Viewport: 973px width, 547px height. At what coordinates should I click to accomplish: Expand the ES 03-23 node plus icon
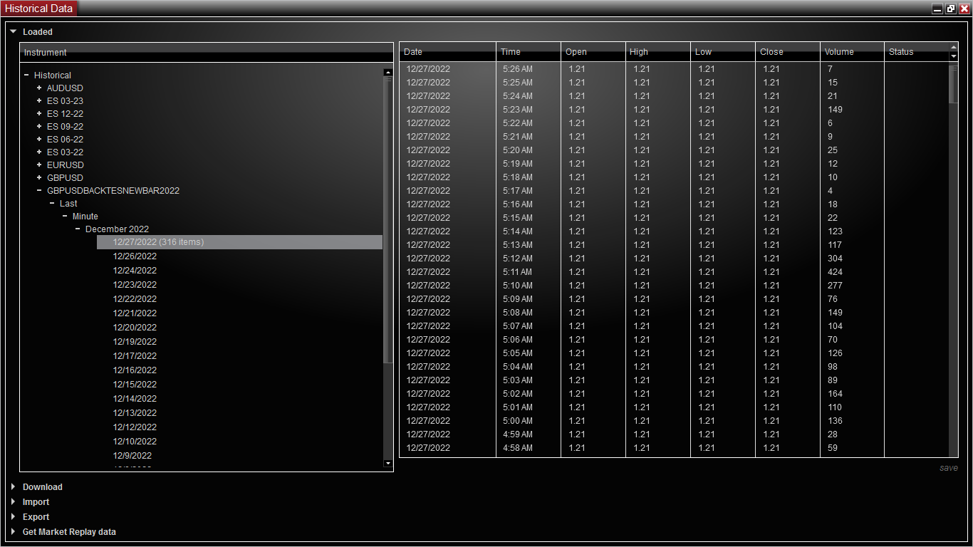pos(40,100)
